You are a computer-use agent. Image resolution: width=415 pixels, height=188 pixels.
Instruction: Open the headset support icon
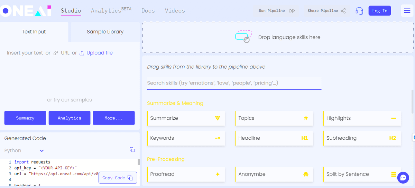(359, 11)
